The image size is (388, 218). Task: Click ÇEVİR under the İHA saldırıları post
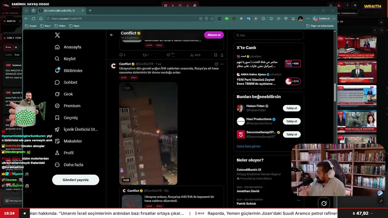pos(124,78)
